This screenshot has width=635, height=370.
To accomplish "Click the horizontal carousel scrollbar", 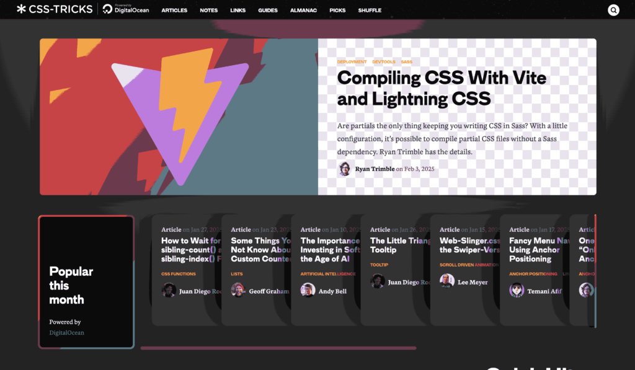I will click(x=278, y=348).
